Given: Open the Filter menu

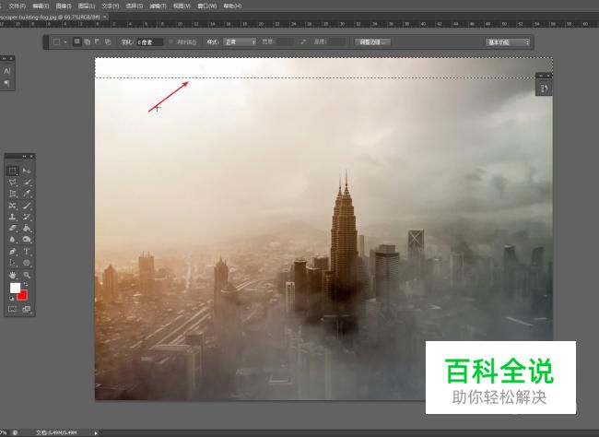Looking at the screenshot, I should click(158, 6).
